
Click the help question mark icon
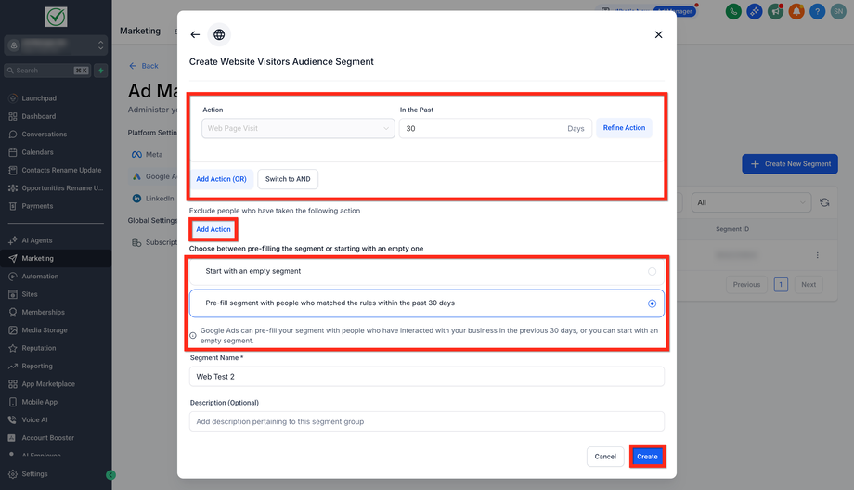click(817, 12)
